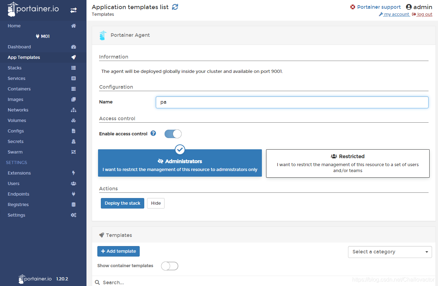Viewport: 438px width, 286px height.
Task: Click the Home house icon
Action: pyautogui.click(x=74, y=26)
